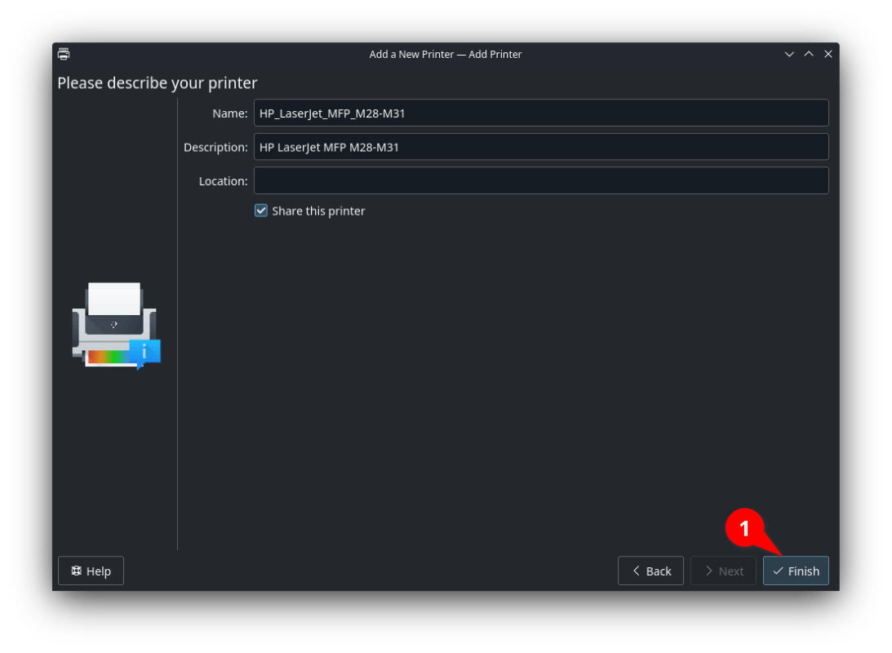The width and height of the screenshot is (892, 653).
Task: Click the "Please describe your printer" heading
Action: [x=158, y=83]
